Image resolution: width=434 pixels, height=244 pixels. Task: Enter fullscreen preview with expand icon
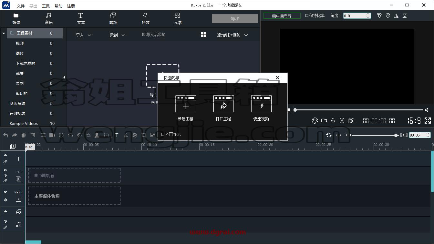[x=428, y=120]
